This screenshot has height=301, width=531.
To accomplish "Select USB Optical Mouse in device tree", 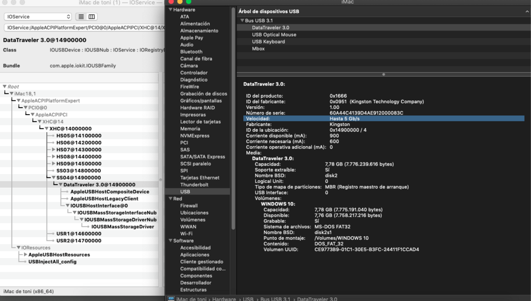I will 274,35.
